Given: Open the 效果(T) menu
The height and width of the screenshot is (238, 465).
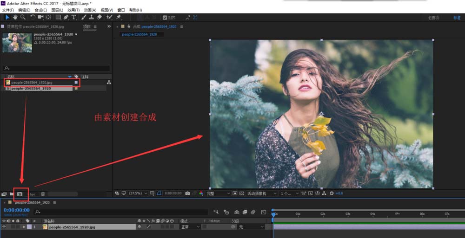Looking at the screenshot, I should pos(73,10).
